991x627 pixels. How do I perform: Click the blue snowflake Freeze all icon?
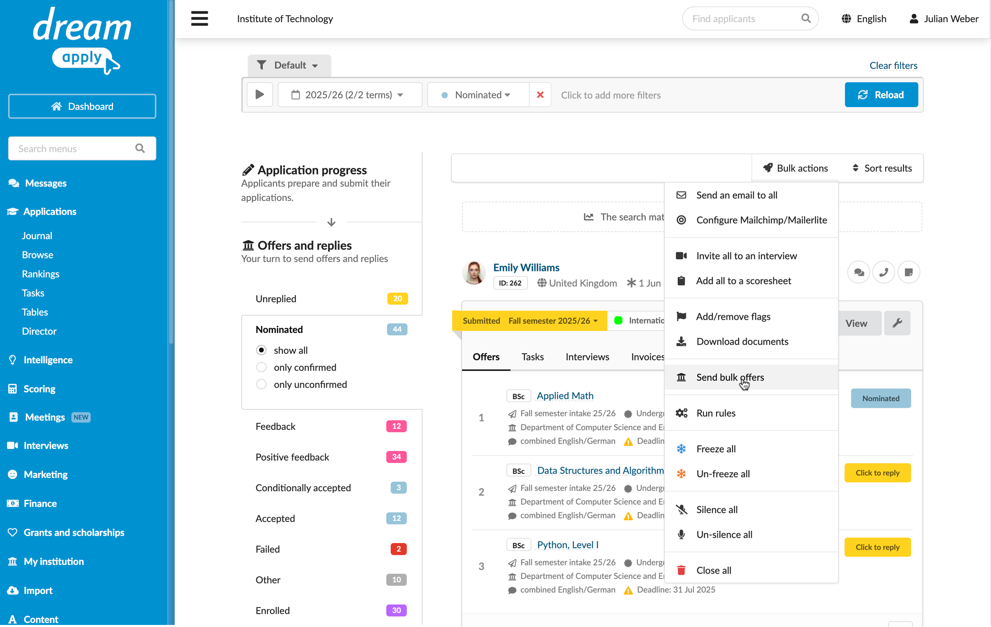click(x=681, y=449)
